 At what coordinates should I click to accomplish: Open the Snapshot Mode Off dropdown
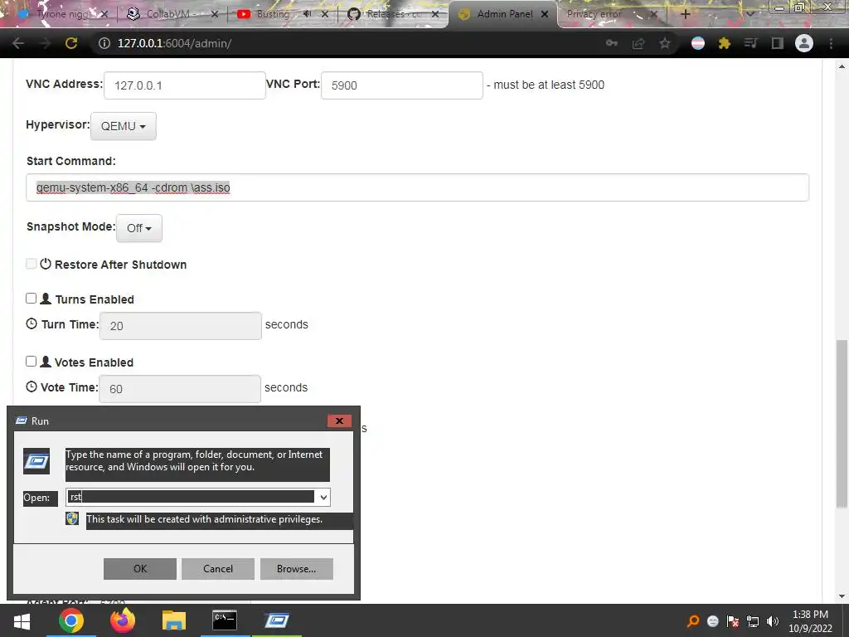pos(139,228)
